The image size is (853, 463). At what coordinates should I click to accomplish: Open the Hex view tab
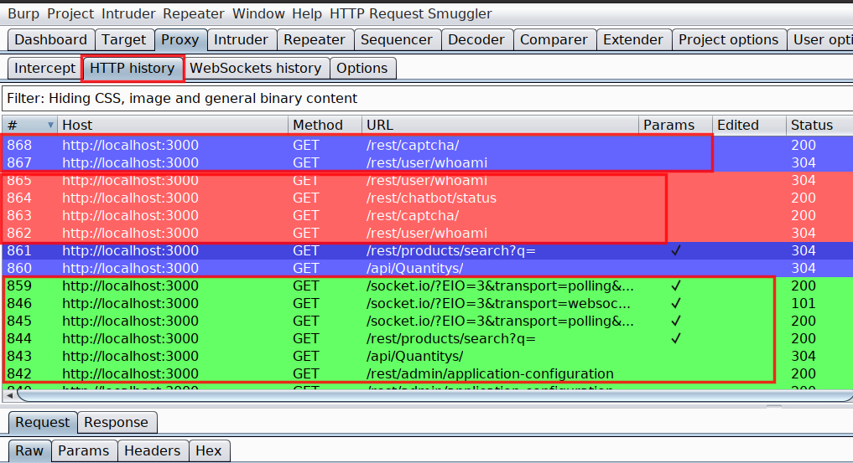coord(208,451)
